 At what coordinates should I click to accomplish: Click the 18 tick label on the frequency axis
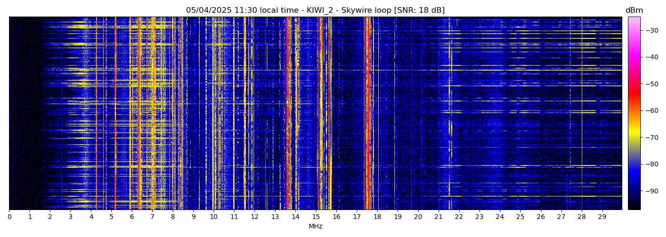[377, 217]
